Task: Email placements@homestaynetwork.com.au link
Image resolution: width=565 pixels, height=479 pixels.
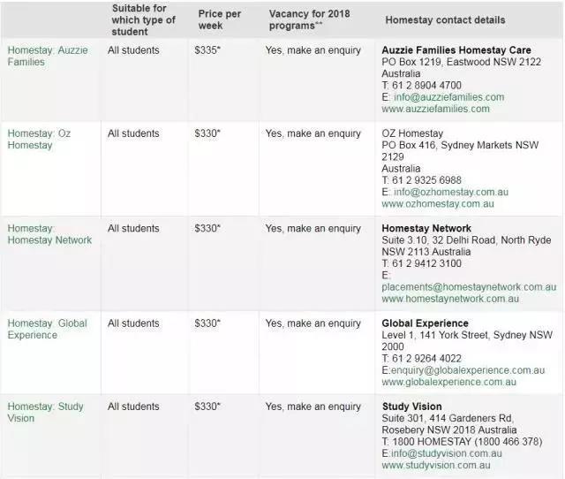Action: [x=469, y=287]
